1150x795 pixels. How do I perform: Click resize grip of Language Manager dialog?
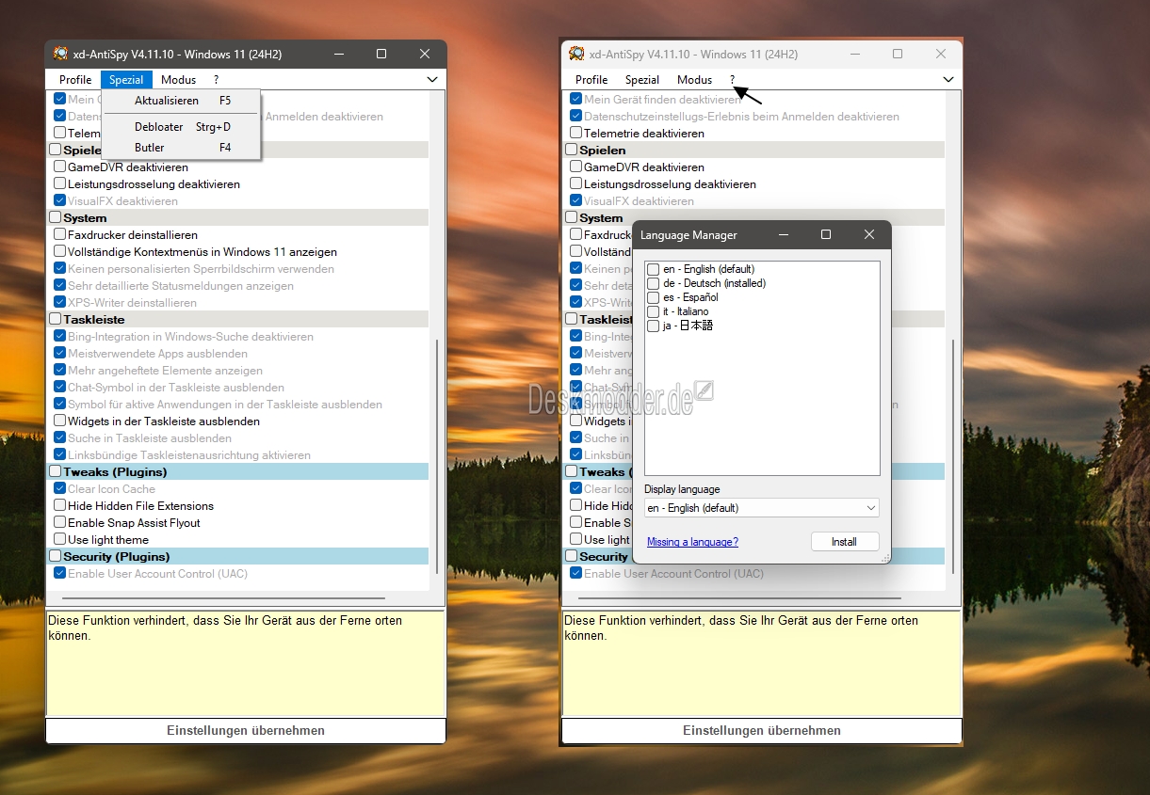[x=884, y=558]
